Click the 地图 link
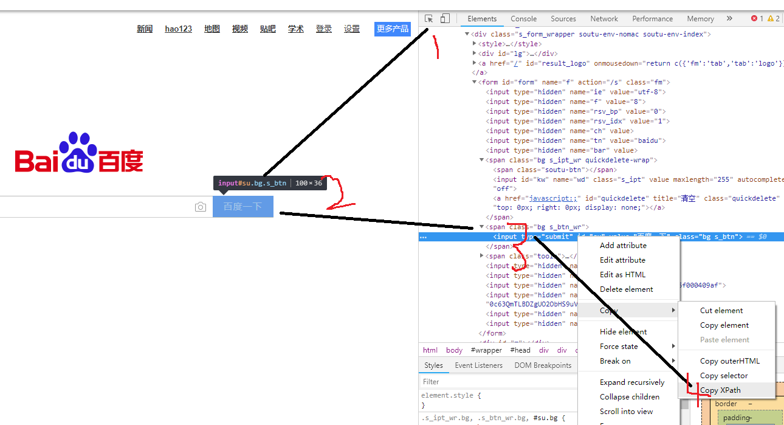This screenshot has width=784, height=425. [212, 29]
